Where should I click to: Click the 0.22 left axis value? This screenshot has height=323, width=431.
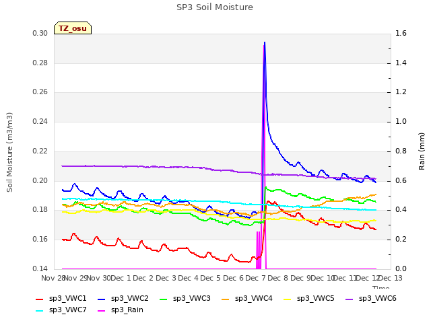coord(40,151)
